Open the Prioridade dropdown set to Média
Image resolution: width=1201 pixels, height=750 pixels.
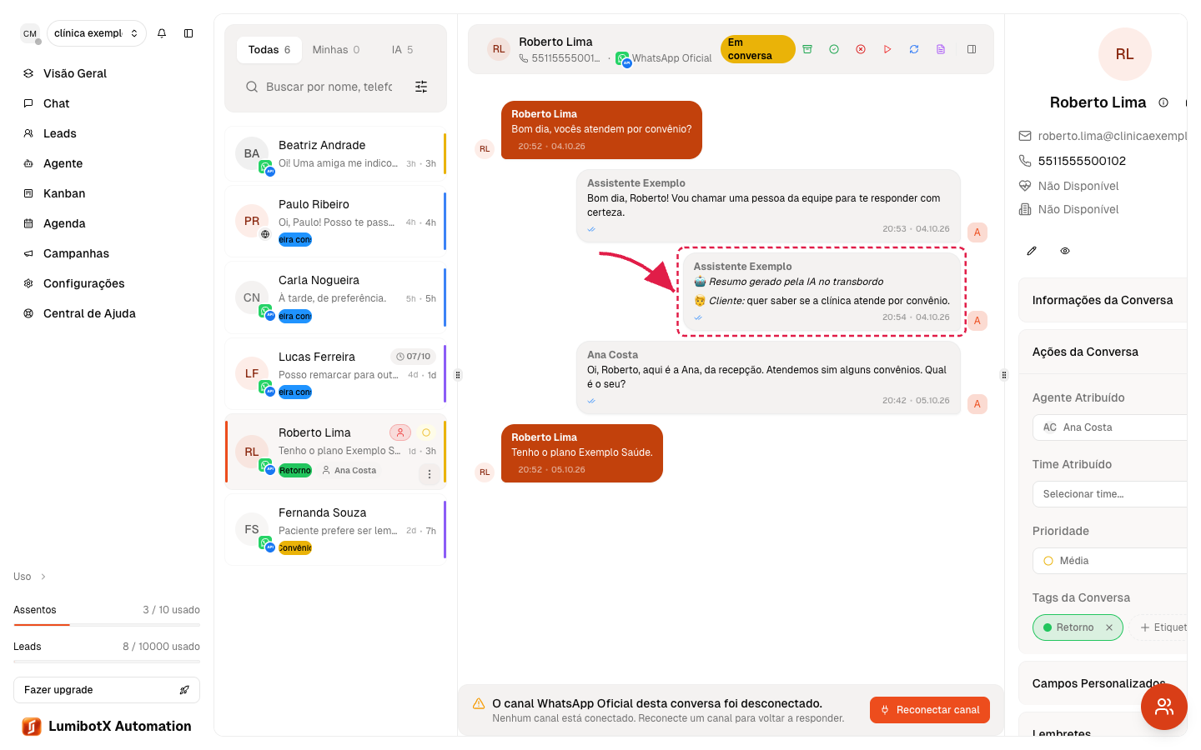[x=1111, y=561]
